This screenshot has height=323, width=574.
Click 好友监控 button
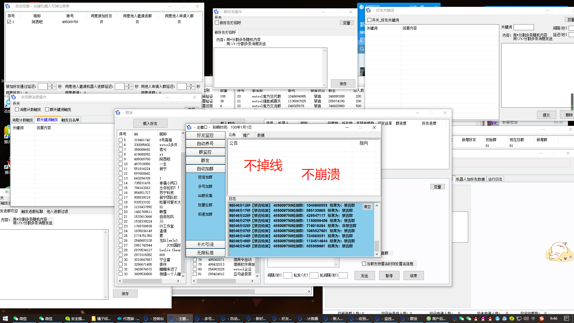(205, 135)
